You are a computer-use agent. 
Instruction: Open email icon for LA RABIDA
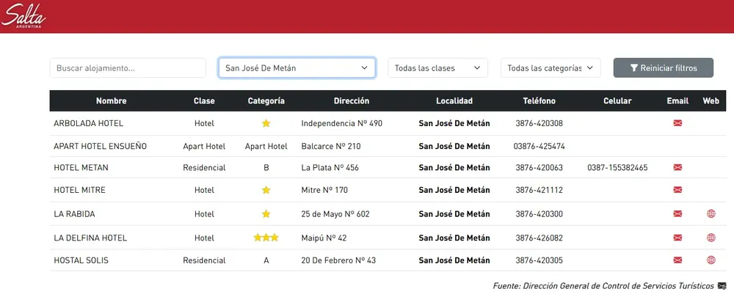pos(677,214)
